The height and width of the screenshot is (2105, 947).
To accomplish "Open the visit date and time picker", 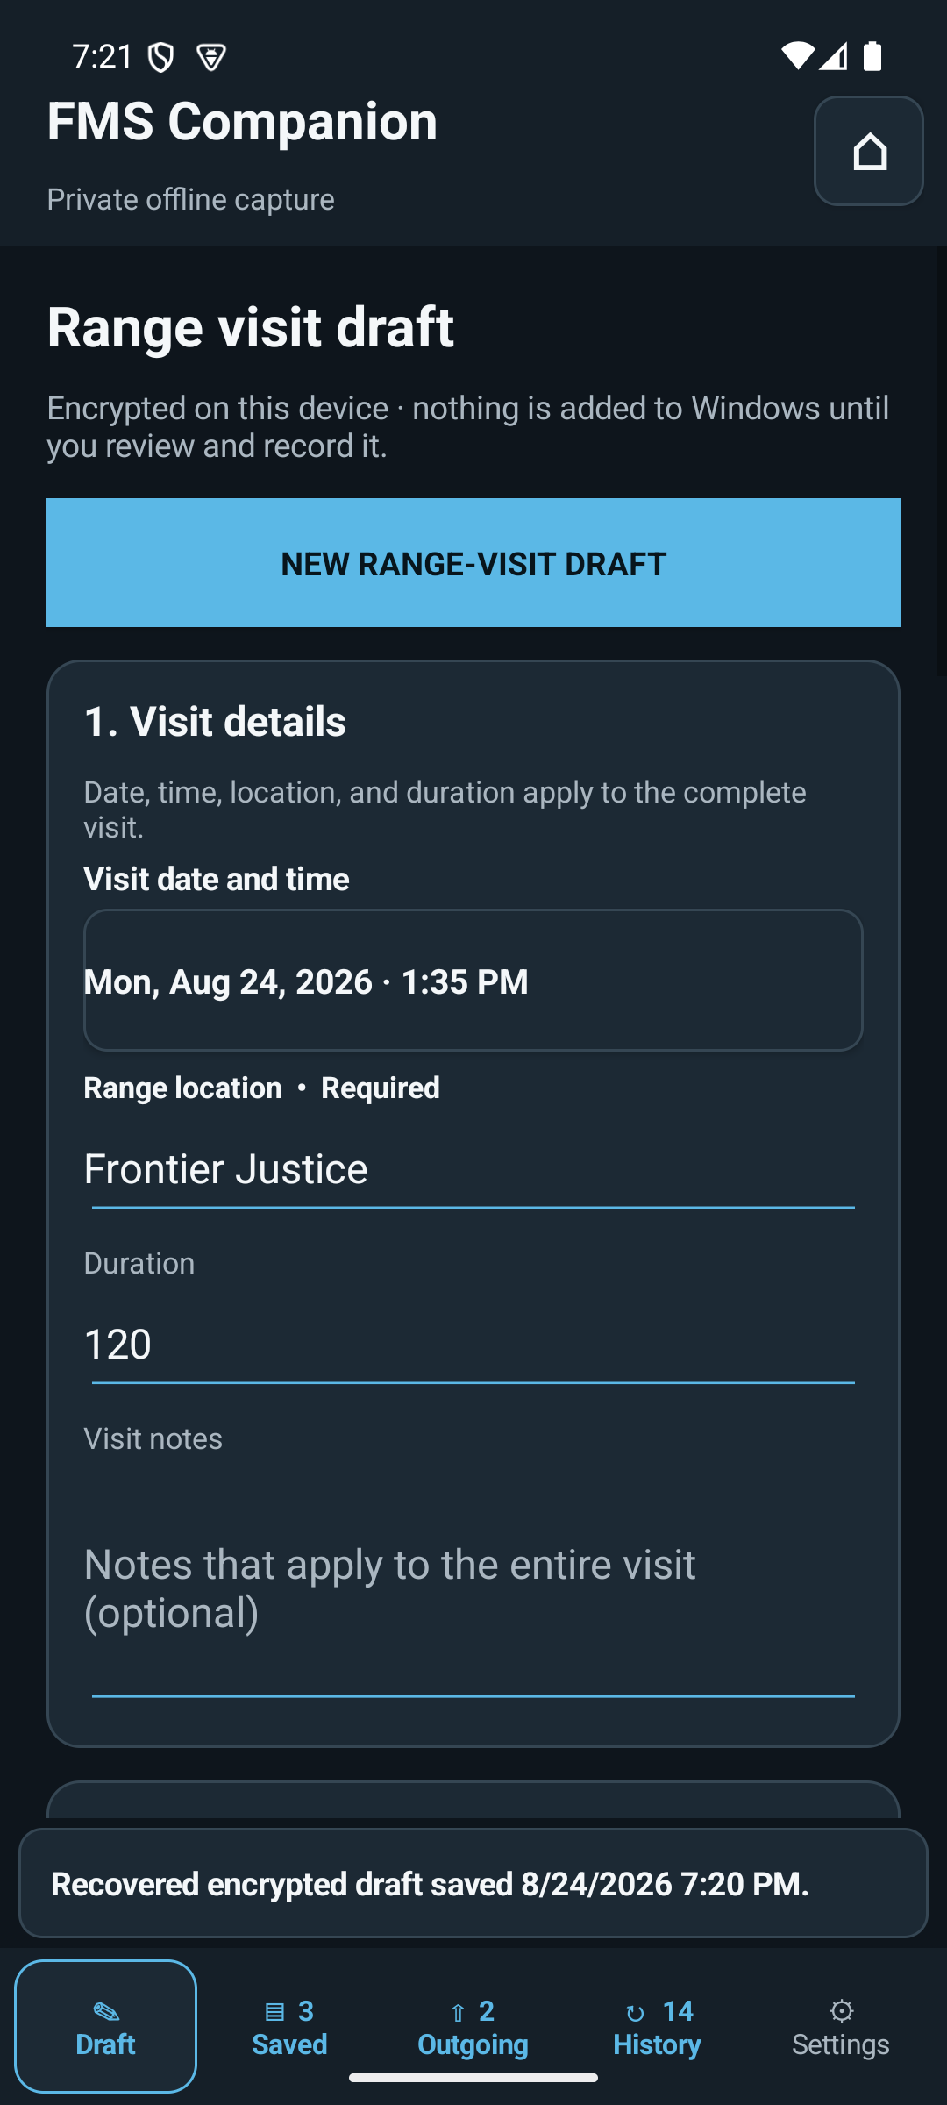I will (473, 981).
